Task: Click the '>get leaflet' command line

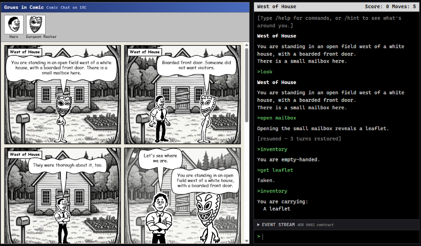Action: tap(275, 170)
